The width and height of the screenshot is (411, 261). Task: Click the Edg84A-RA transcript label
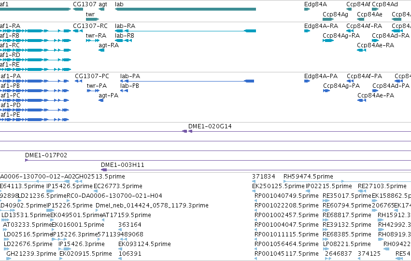point(321,26)
